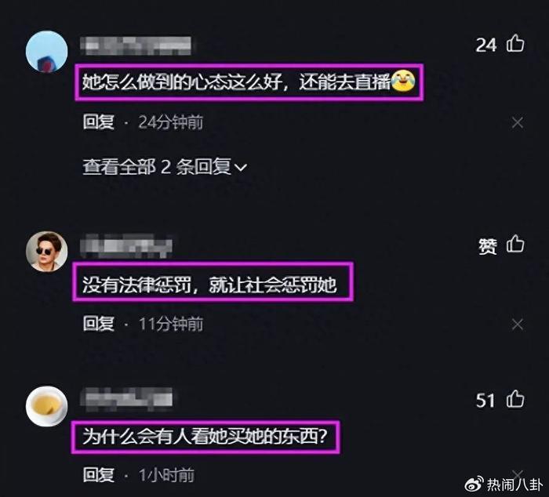Reply to the 1小时前 comment
Image resolution: width=549 pixels, height=497 pixels.
[x=98, y=475]
